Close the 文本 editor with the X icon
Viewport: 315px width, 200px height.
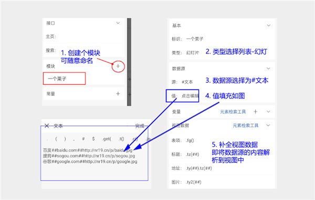pos(47,126)
